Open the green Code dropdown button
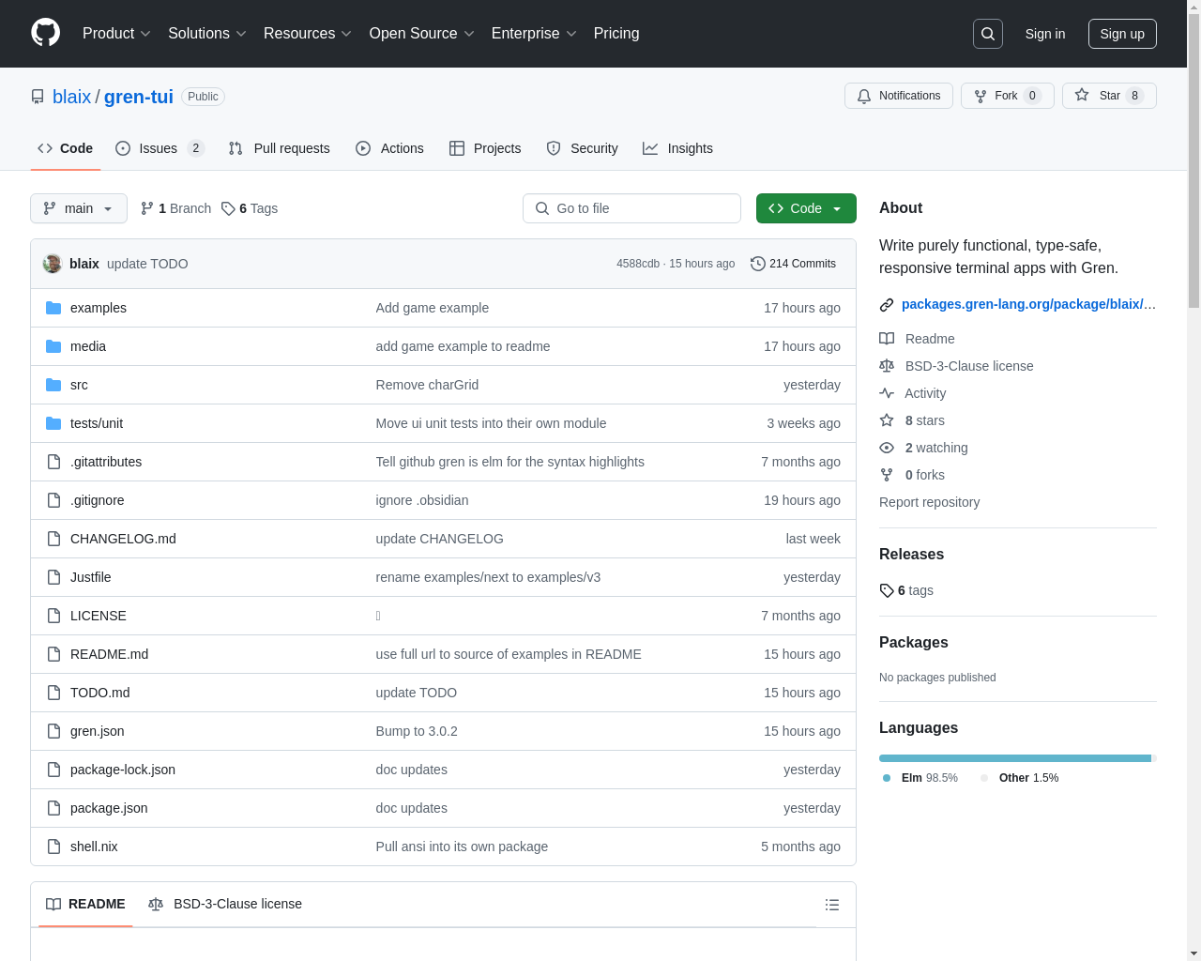1201x961 pixels. 806,208
